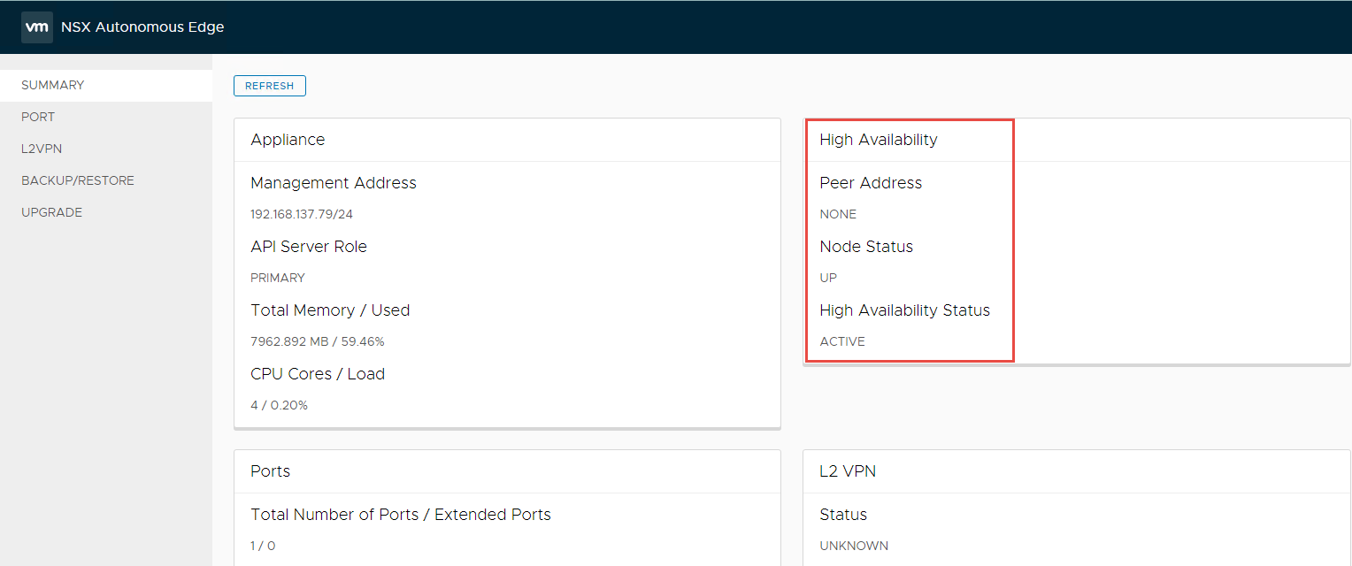1352x566 pixels.
Task: Click the Node Status UP value
Action: point(828,278)
